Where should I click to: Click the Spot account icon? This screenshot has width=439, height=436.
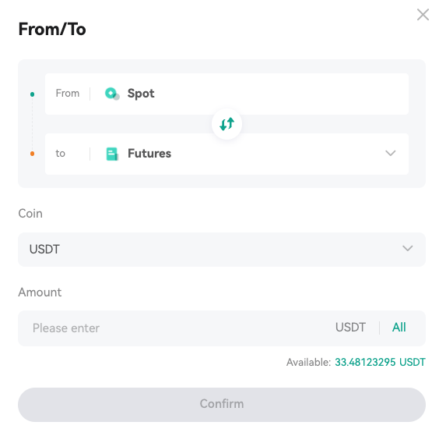point(112,94)
